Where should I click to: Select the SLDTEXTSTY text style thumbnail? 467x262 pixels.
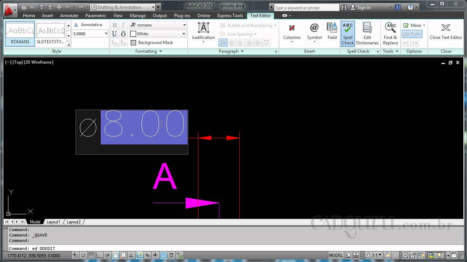pyautogui.click(x=51, y=33)
